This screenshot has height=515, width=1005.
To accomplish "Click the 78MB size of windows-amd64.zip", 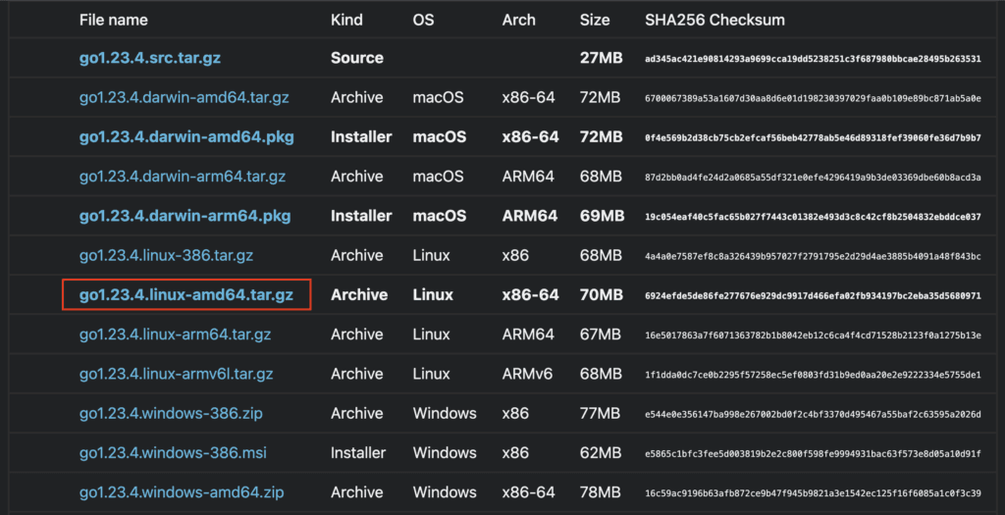I will click(x=601, y=492).
